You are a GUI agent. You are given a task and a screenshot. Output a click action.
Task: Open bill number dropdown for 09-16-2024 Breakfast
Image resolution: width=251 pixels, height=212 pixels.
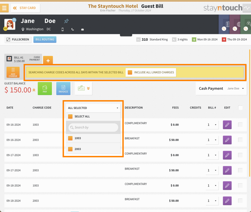pyautogui.click(x=212, y=140)
